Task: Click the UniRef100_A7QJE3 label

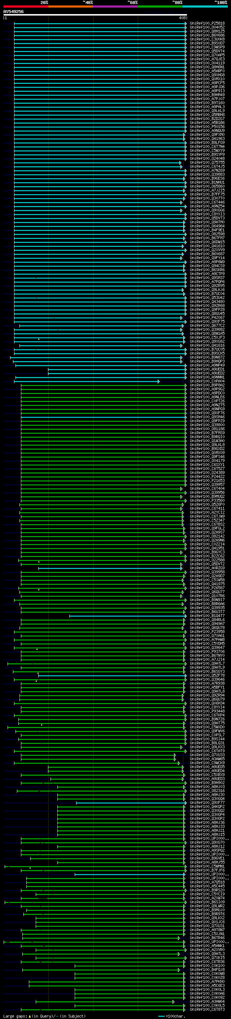Action: click(207, 59)
